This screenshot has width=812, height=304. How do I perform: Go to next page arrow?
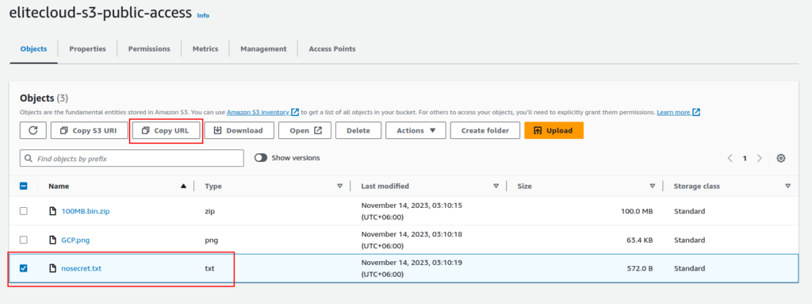point(759,158)
